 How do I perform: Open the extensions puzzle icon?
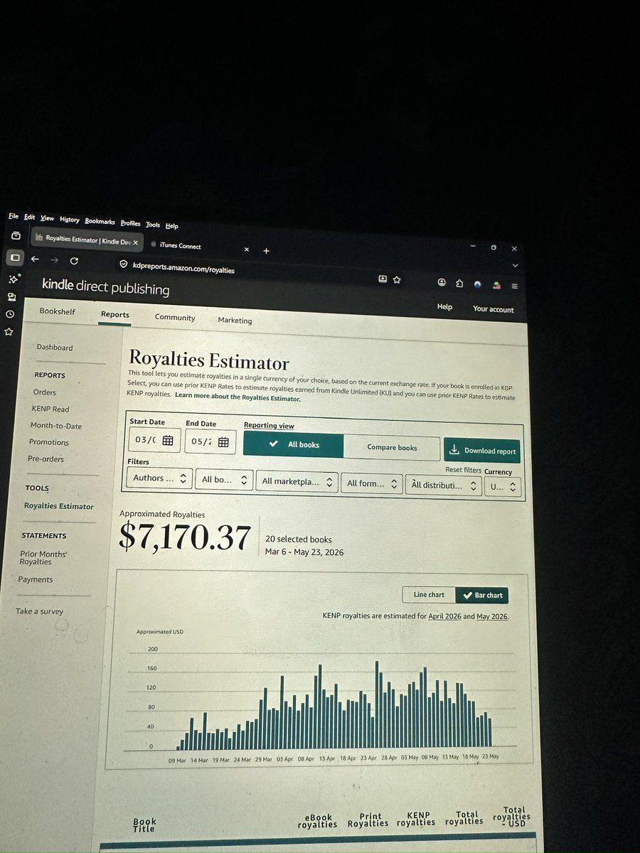point(459,283)
